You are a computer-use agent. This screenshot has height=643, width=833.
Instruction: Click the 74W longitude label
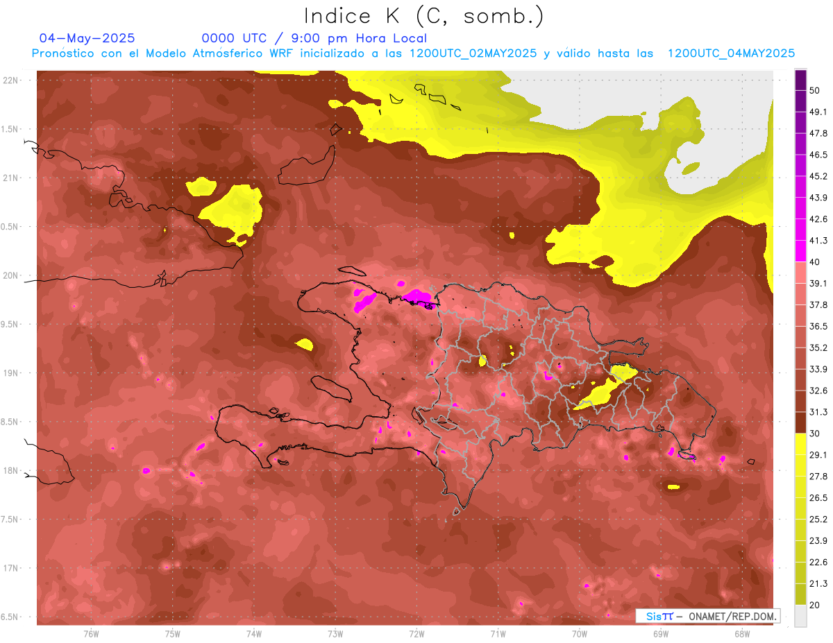click(254, 633)
